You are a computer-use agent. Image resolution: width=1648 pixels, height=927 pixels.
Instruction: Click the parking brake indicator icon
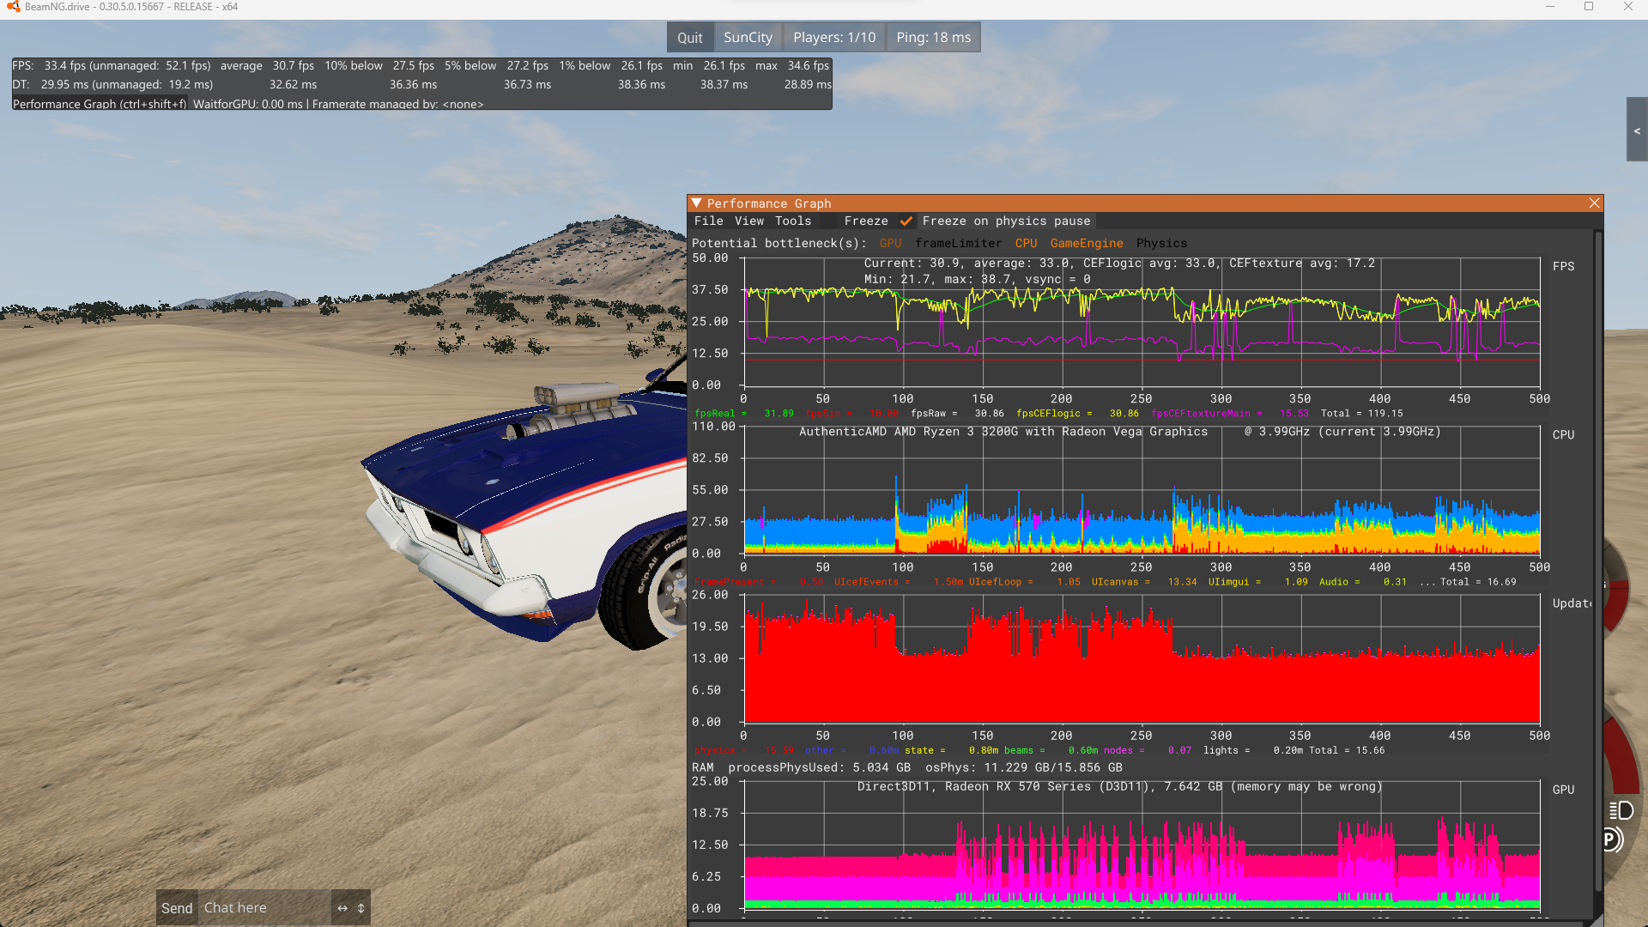pyautogui.click(x=1612, y=839)
